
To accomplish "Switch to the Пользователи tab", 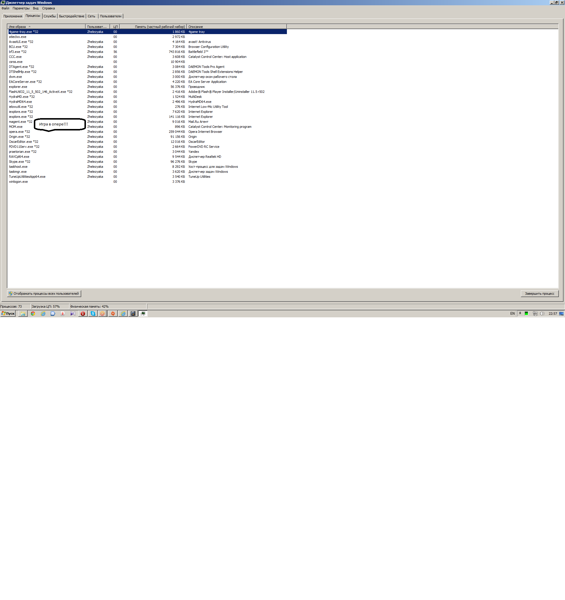I will point(111,16).
